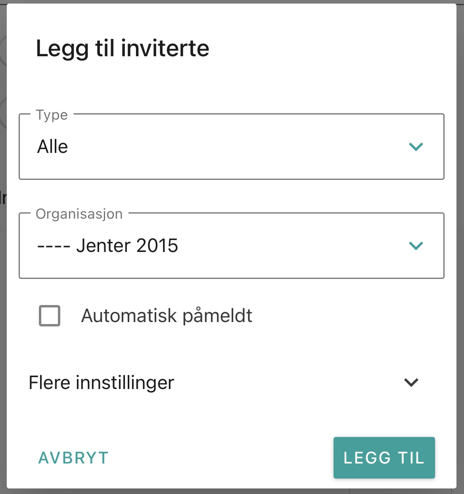Screen dimensions: 464x494
Task: Click the dimmed backdrop outside the dialog
Action: [x=3, y=317]
